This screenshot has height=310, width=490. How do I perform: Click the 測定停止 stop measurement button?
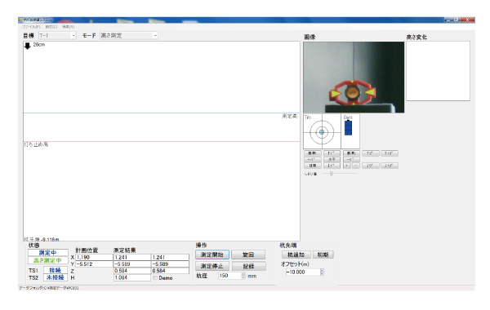tap(212, 266)
